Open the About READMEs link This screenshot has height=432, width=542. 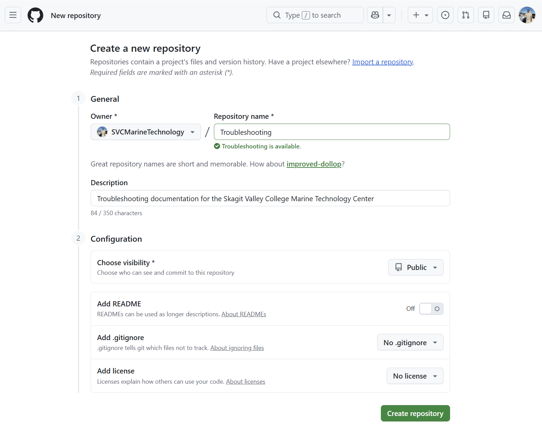tap(244, 314)
